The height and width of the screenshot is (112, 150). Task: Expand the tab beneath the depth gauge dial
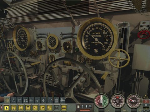point(134,110)
